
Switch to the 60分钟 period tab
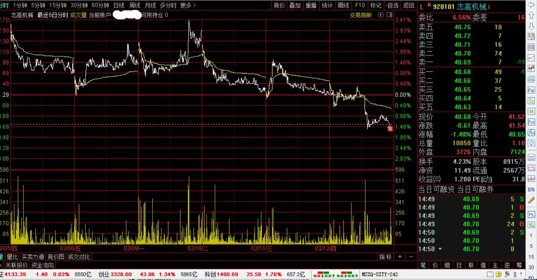click(100, 5)
